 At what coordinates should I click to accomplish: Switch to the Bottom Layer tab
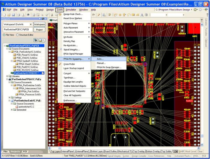(x=97, y=151)
